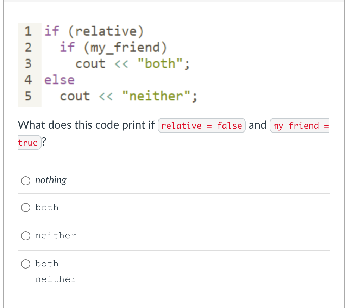Click the cout statement on line 3
This screenshot has height=308, width=345.
click(x=90, y=64)
